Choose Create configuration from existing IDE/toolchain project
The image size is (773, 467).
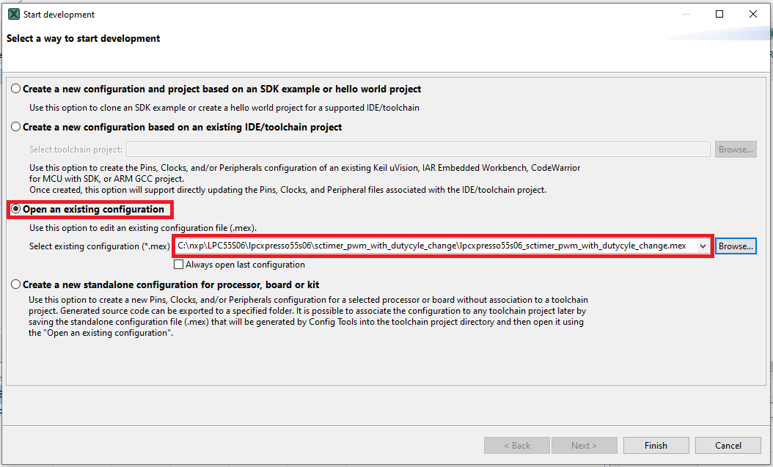[x=16, y=128]
